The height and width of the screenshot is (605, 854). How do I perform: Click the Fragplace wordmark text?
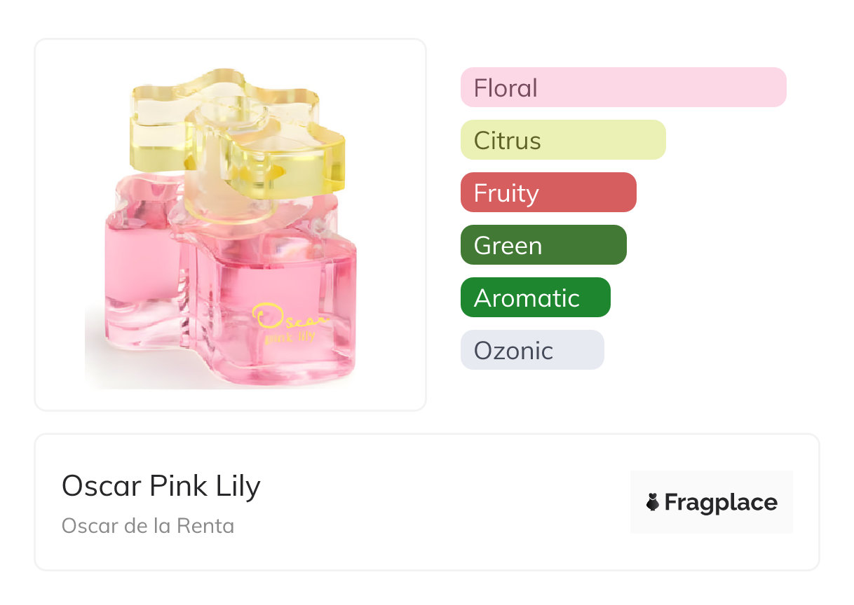[x=721, y=502]
